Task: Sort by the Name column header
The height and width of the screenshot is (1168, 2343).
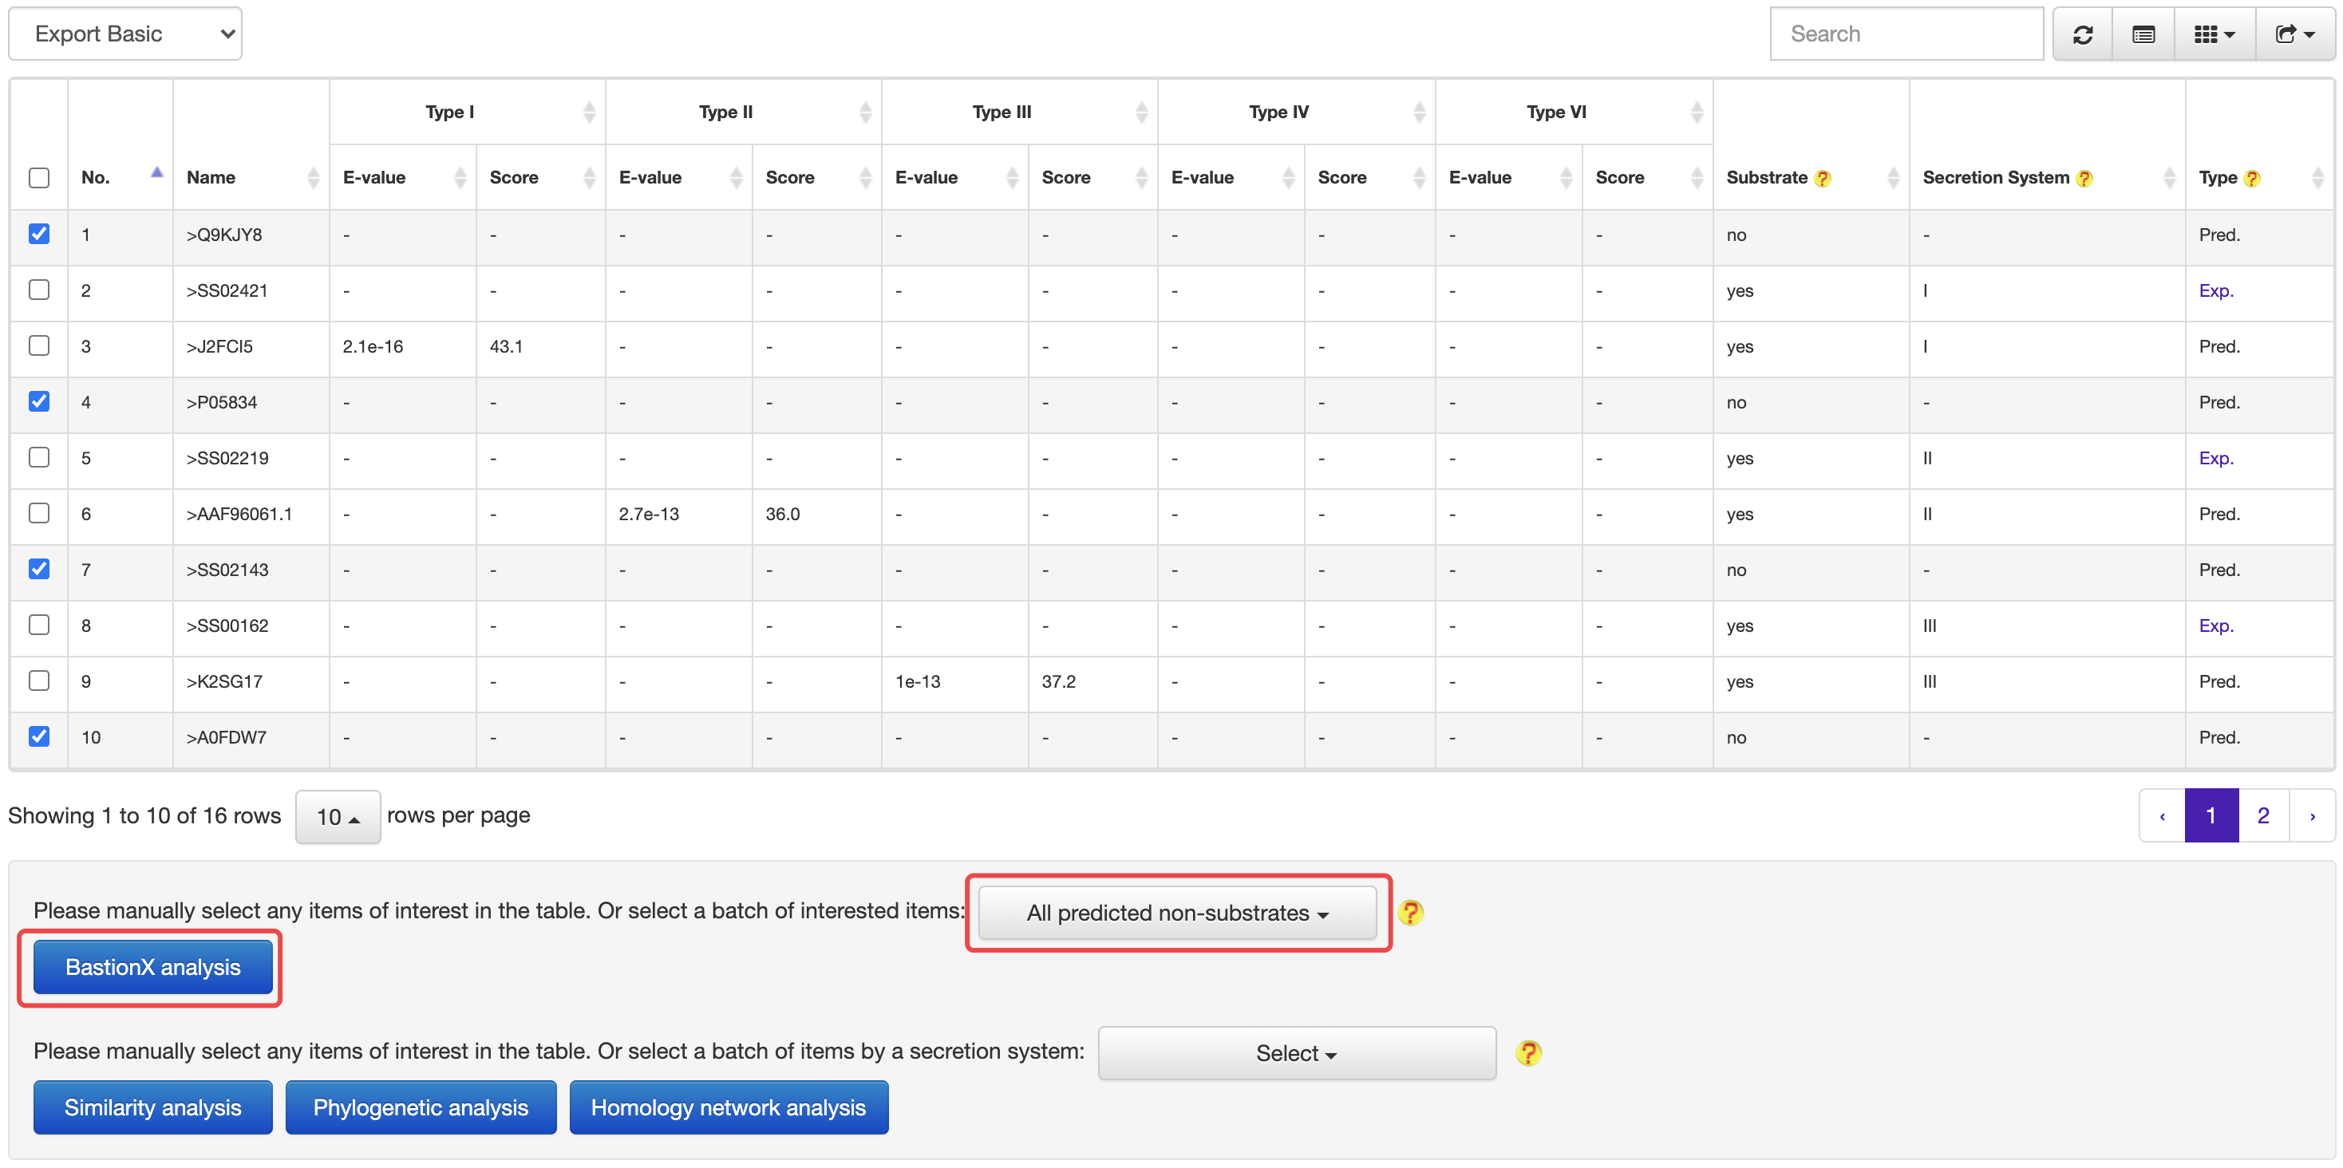Action: pos(211,177)
